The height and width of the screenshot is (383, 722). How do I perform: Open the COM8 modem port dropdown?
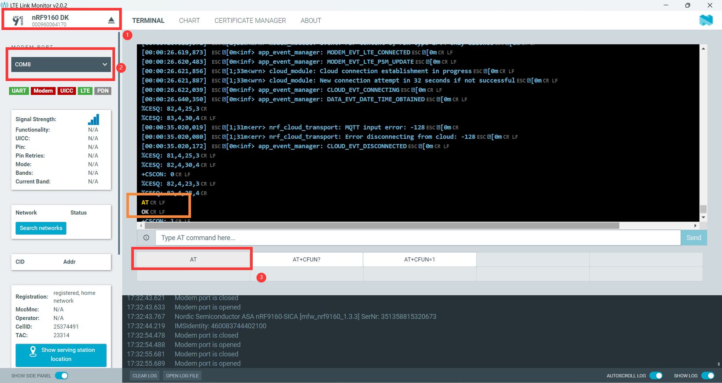coord(61,65)
